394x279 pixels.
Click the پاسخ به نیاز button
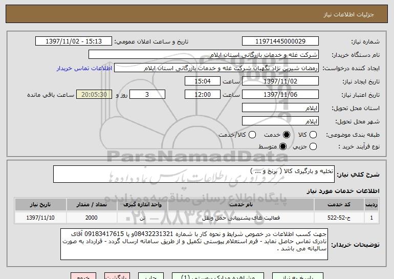[298, 276]
